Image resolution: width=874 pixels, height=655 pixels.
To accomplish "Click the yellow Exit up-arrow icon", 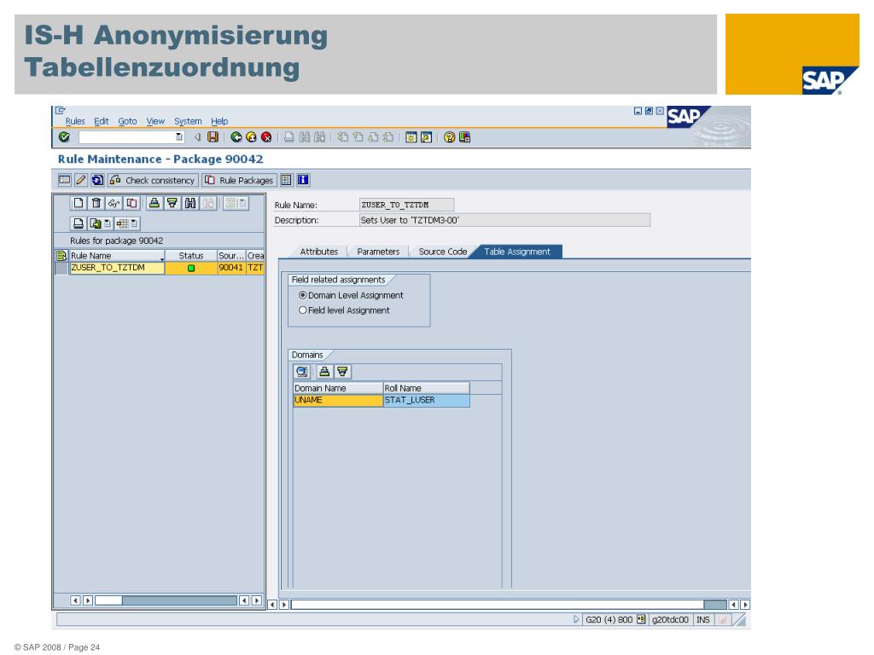I will pyautogui.click(x=251, y=137).
